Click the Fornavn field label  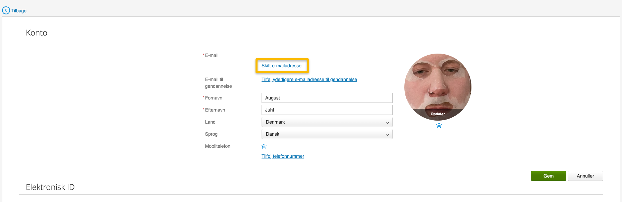[214, 98]
